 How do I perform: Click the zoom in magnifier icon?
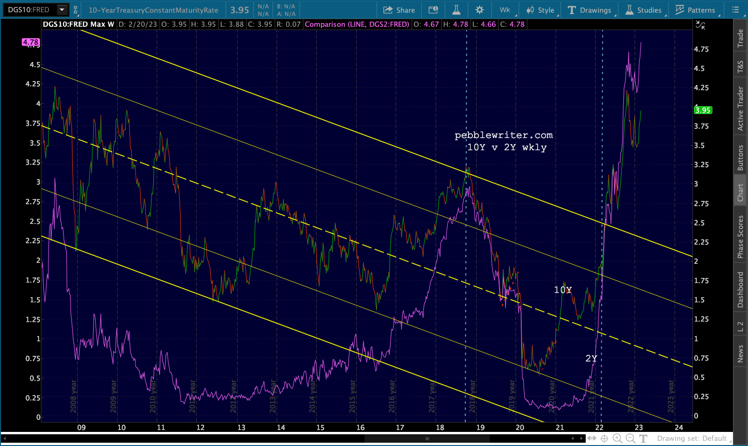(618, 438)
